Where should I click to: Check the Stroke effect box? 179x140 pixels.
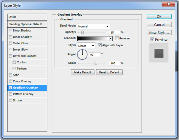coord(10,100)
